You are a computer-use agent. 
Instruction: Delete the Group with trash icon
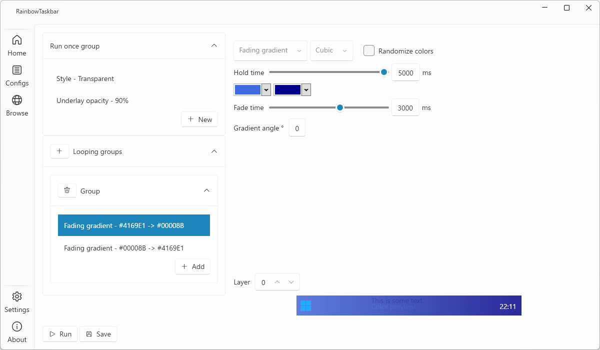pos(67,190)
